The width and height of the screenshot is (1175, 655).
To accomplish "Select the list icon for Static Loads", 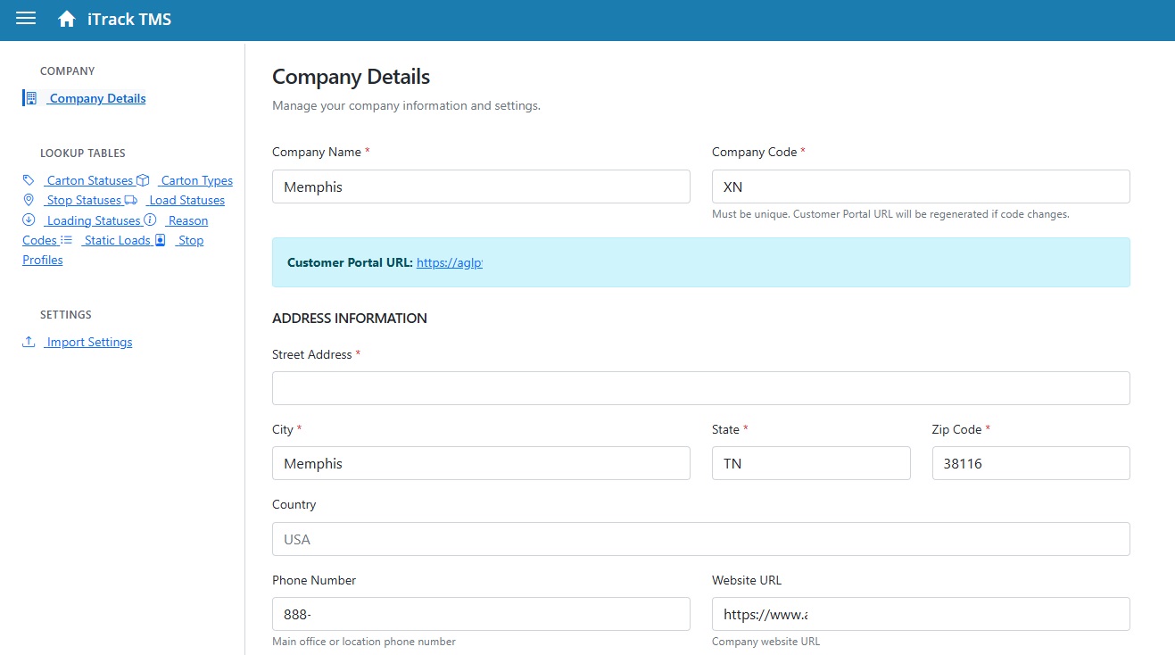I will 65,239.
